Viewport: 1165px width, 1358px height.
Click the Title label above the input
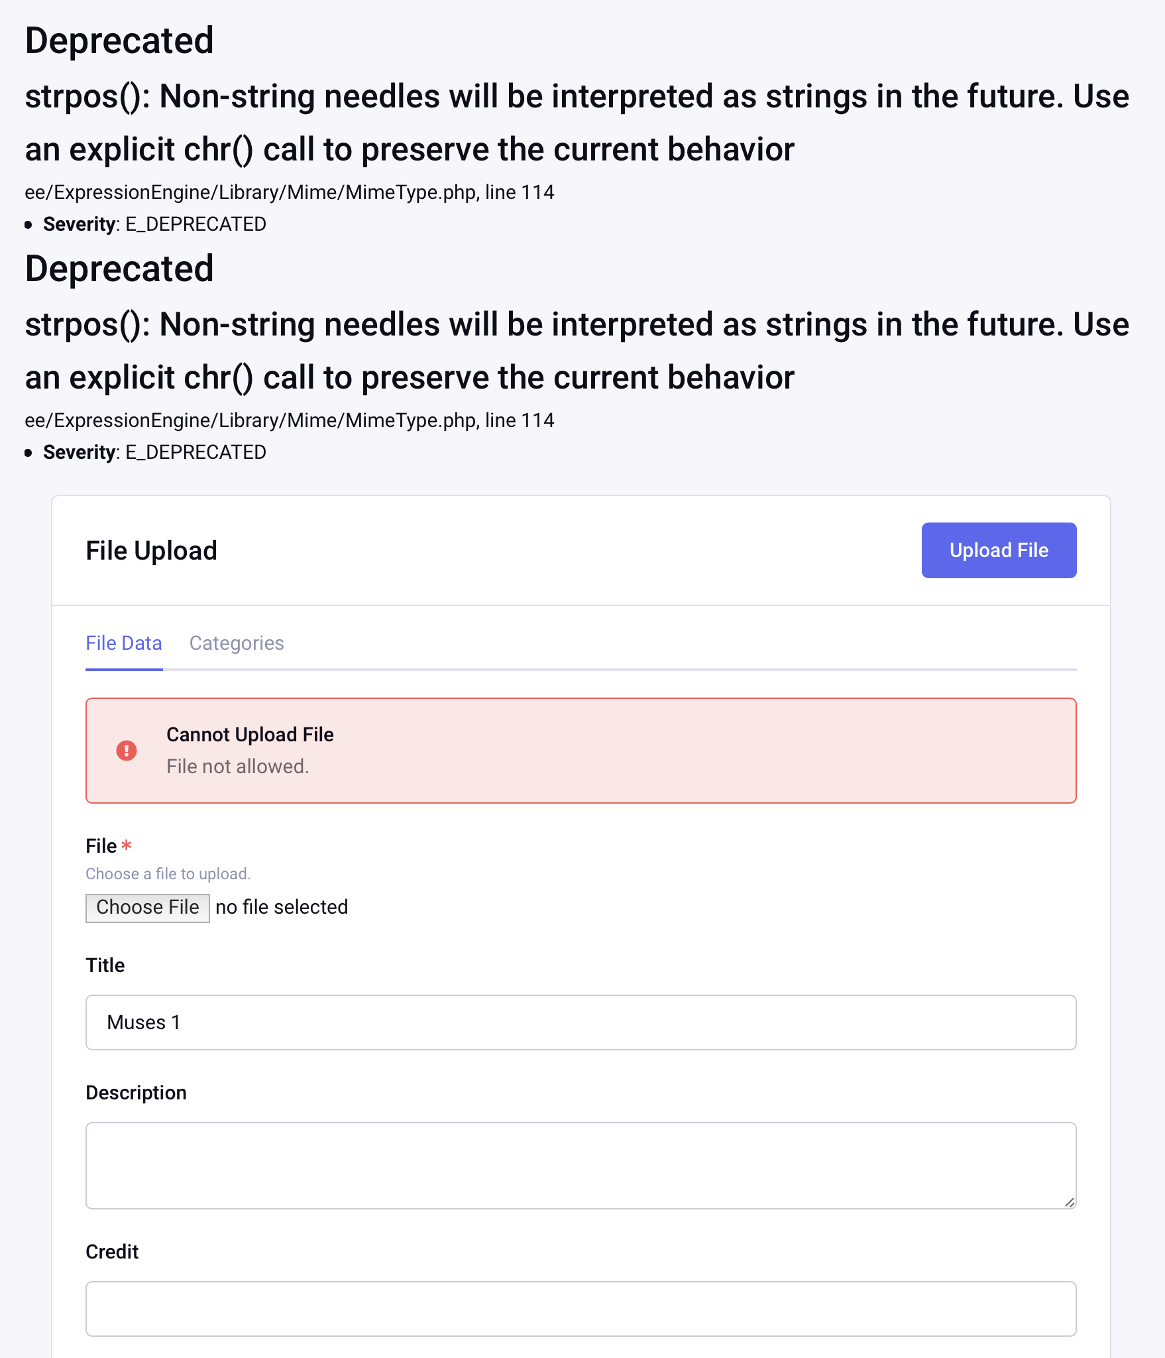(x=104, y=965)
